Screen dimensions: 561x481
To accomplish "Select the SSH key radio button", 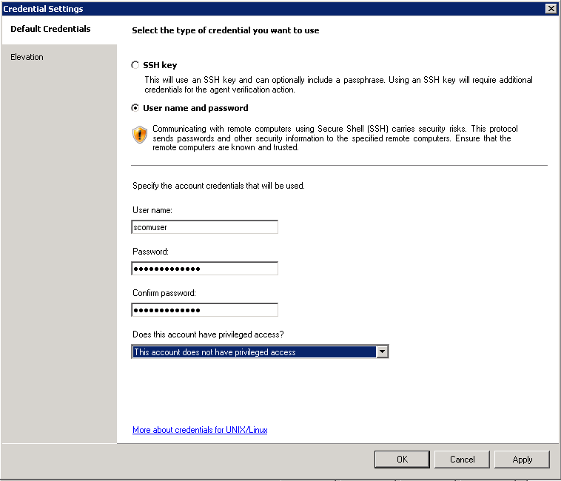I will 135,65.
